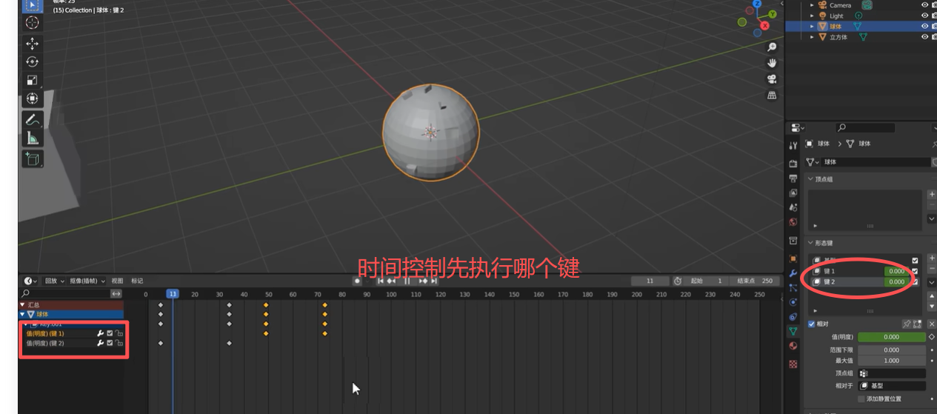Select the Measure tool
Viewport: 937px width, 414px height.
33,137
